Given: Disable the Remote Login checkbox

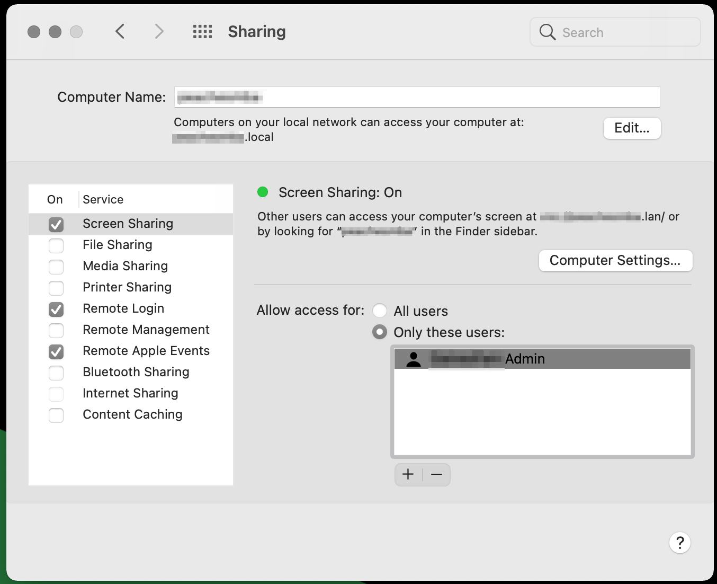Looking at the screenshot, I should pyautogui.click(x=56, y=309).
